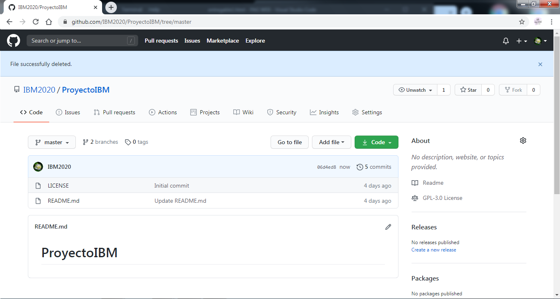Viewport: 560px width, 299px height.
Task: View the 5 commits history
Action: click(x=374, y=167)
